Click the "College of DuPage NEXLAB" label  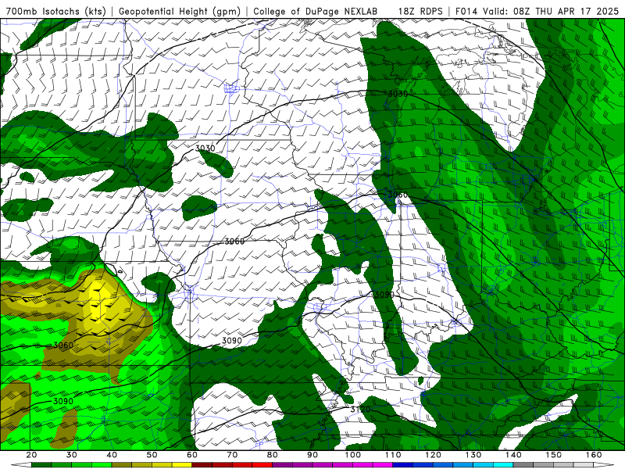(315, 11)
